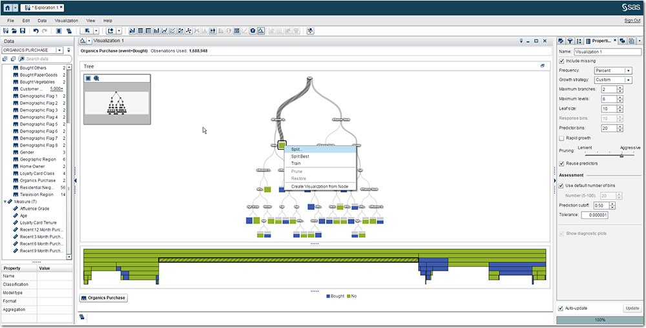This screenshot has height=328, width=646.
Task: Click the Pruning slider handle
Action: click(x=621, y=155)
